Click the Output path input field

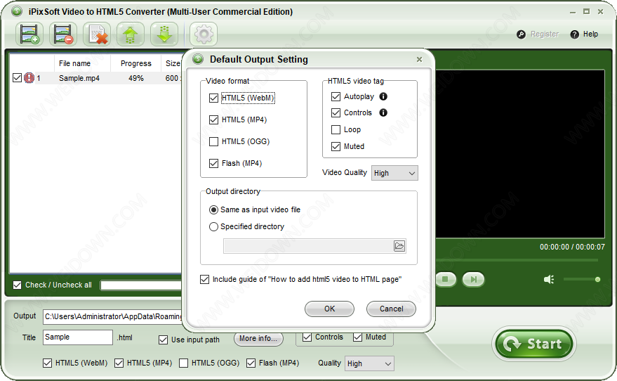pos(112,316)
